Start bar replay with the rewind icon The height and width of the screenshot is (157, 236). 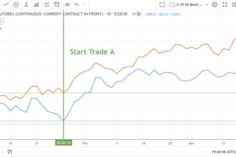(67, 5)
